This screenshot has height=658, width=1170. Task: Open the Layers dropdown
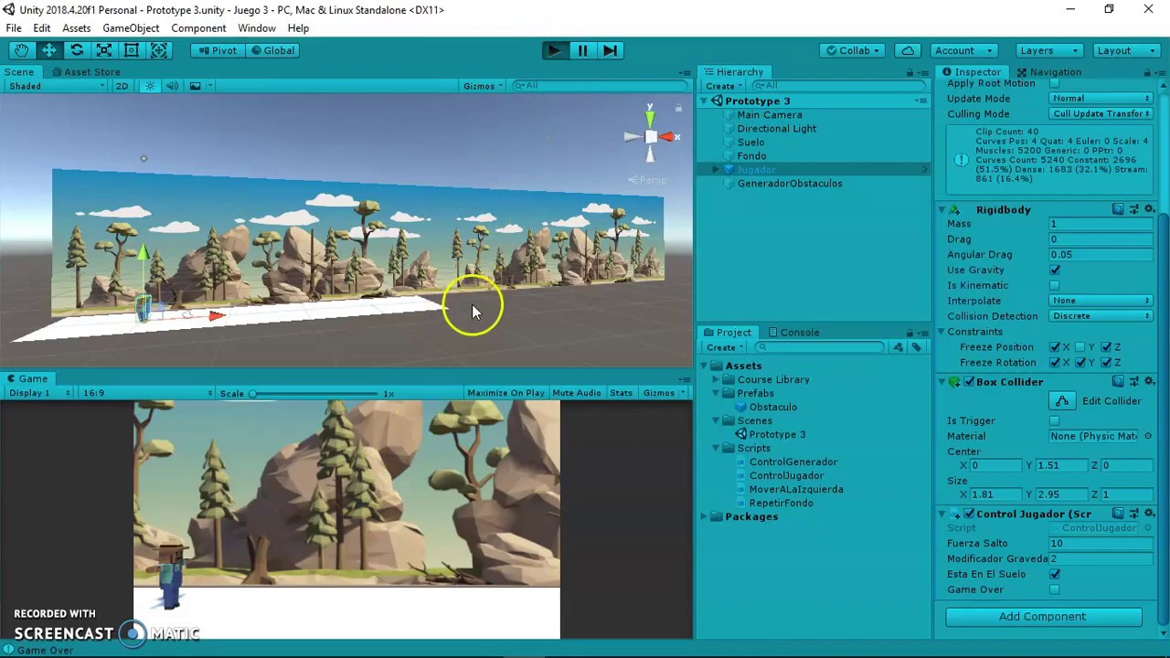point(1048,50)
